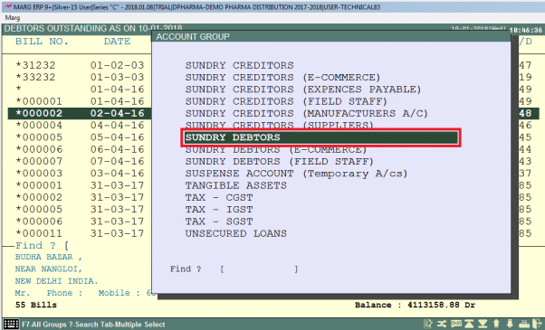Select TANGIBLE ASSETS group
The height and width of the screenshot is (330, 545).
[x=236, y=185]
